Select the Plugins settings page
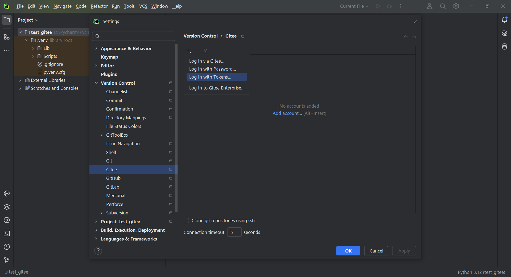Screen dimensions: 511x277 [x=133, y=74]
